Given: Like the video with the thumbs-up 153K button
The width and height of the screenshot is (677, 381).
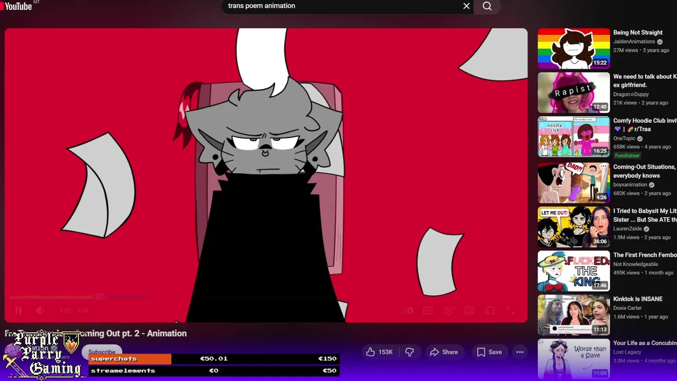Looking at the screenshot, I should tap(379, 352).
